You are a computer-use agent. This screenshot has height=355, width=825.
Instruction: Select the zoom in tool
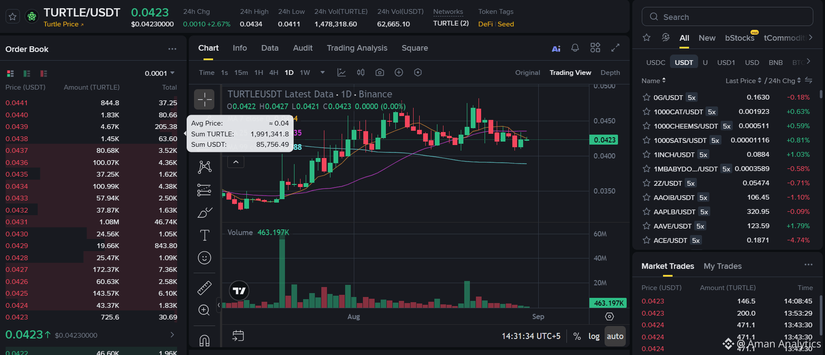click(x=204, y=310)
